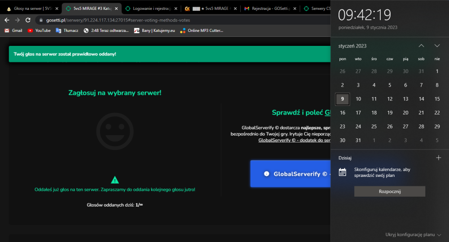The height and width of the screenshot is (242, 449).
Task: Open the GlobalServerify © - dodatek link
Action: click(x=295, y=140)
